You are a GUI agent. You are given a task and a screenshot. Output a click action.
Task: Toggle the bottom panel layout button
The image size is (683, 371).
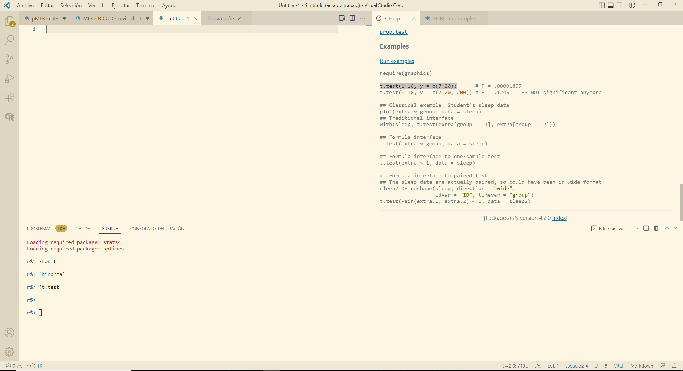610,5
